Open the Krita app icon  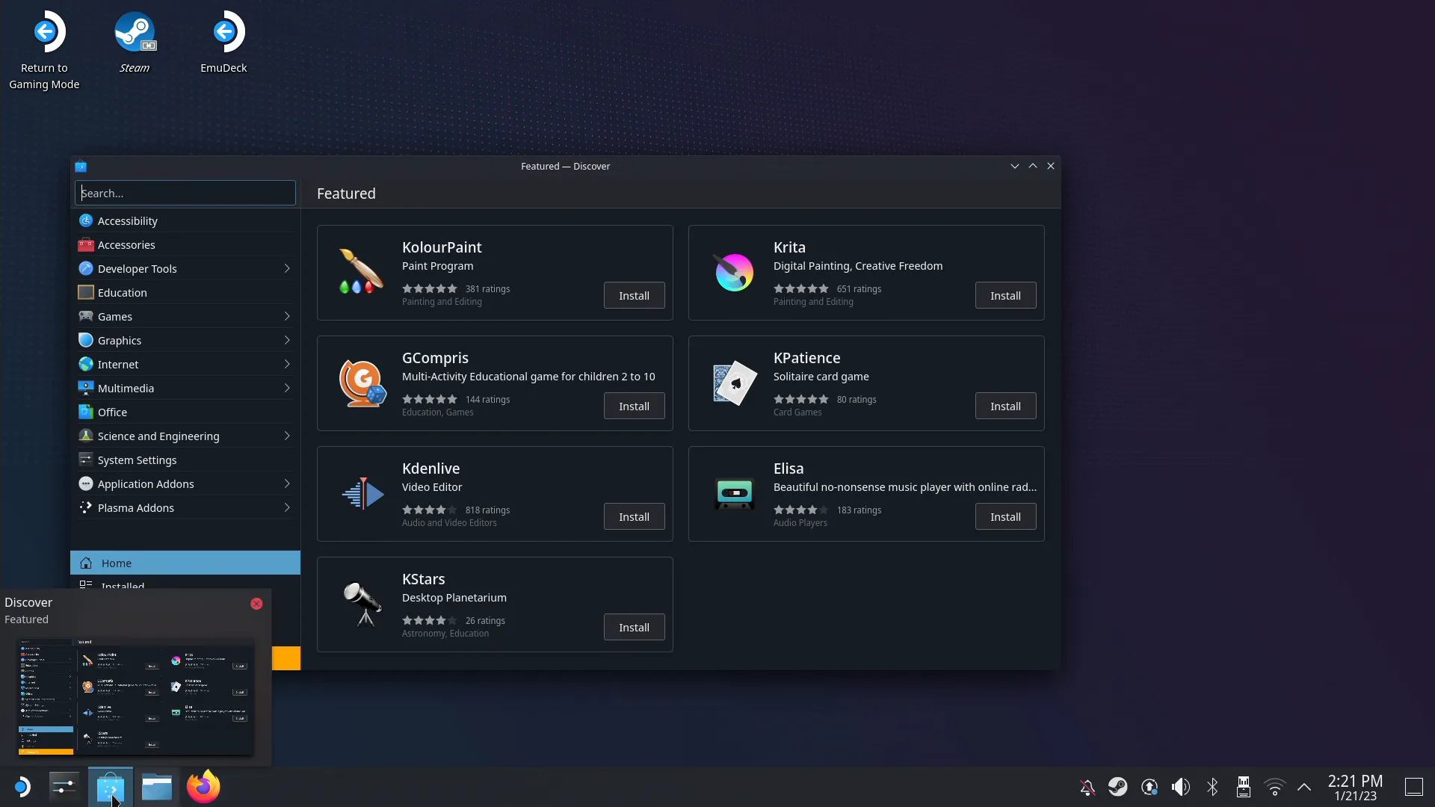pos(734,272)
